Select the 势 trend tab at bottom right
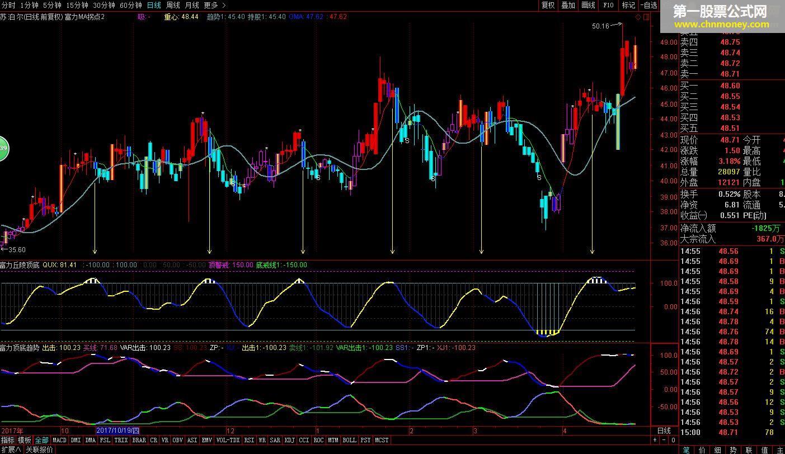 (734, 450)
